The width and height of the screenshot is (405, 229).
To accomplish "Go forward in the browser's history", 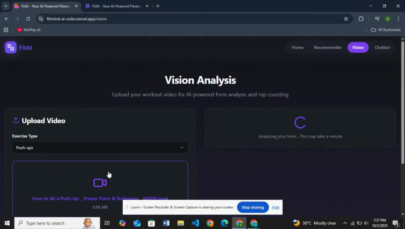I will click(17, 19).
